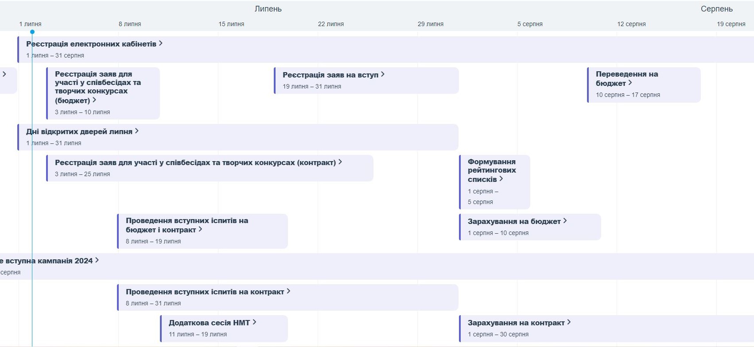754x347 pixels.
Task: Click date range 8 липня – 31 липня
Action: coord(153,303)
